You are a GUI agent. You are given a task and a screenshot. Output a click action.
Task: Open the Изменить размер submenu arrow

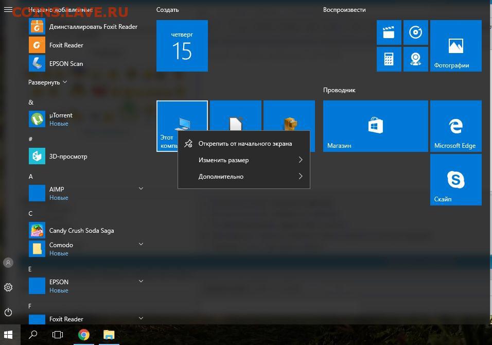(x=301, y=160)
